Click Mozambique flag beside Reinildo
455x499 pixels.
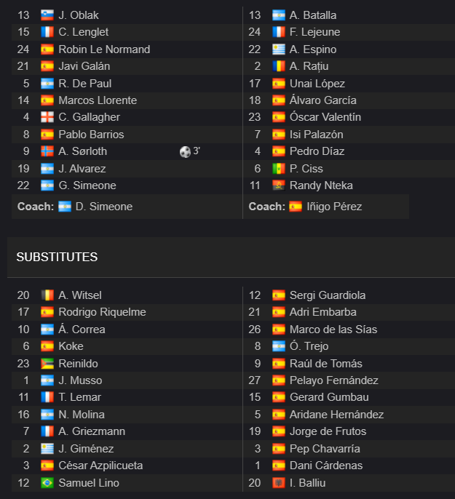[x=47, y=364]
